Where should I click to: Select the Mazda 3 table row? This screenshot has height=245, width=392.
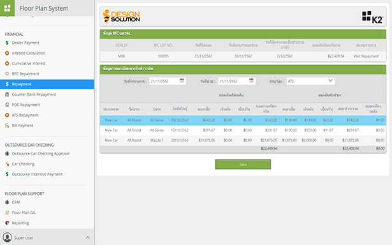pos(243,140)
